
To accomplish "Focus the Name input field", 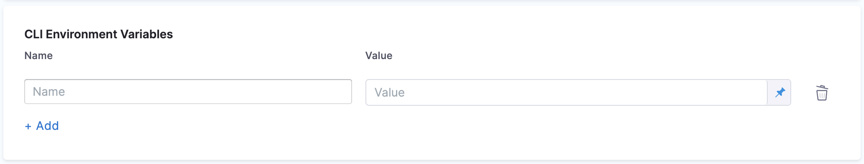I will pos(188,92).
